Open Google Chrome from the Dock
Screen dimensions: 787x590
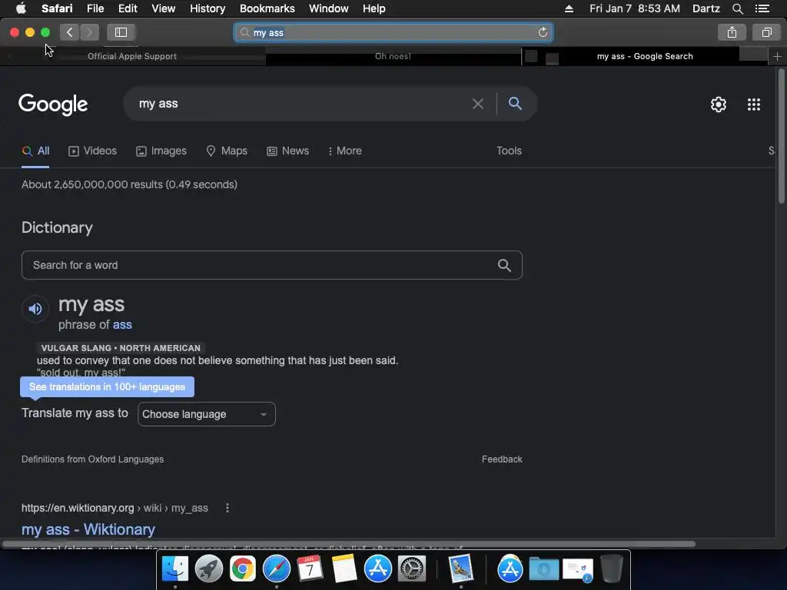point(242,568)
